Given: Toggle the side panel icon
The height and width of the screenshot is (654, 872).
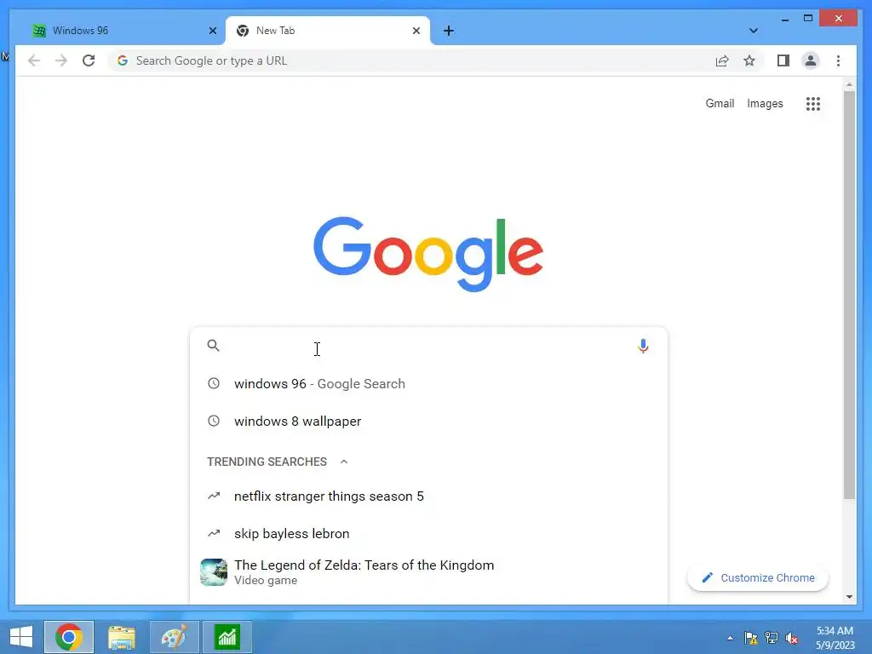Looking at the screenshot, I should click(783, 60).
